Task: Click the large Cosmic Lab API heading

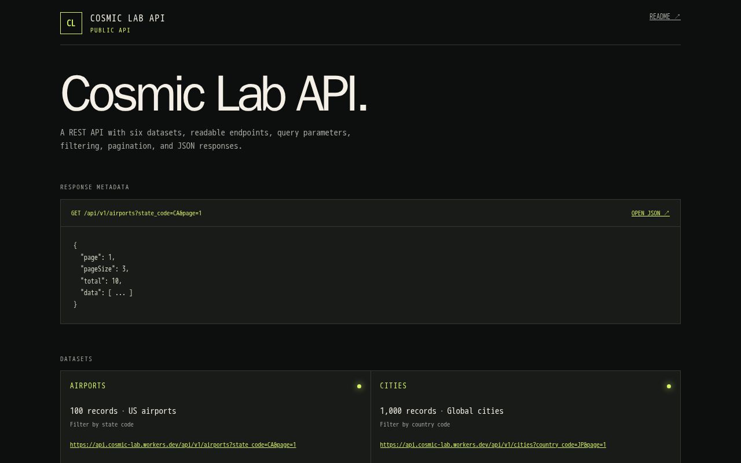Action: [214, 93]
